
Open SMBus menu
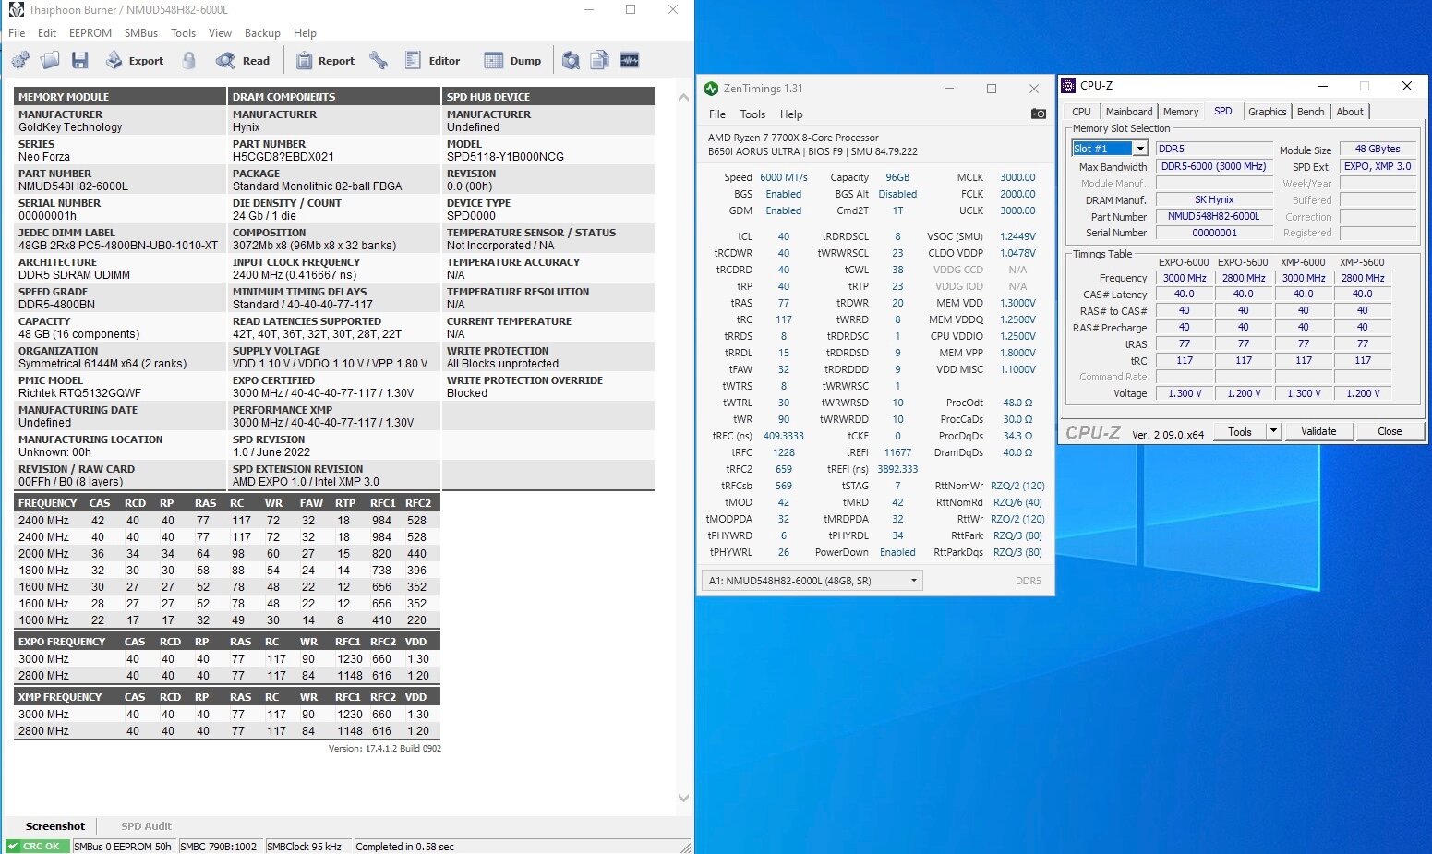point(141,33)
